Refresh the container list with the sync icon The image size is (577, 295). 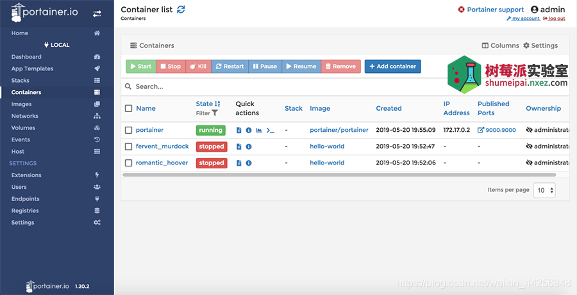click(x=181, y=10)
